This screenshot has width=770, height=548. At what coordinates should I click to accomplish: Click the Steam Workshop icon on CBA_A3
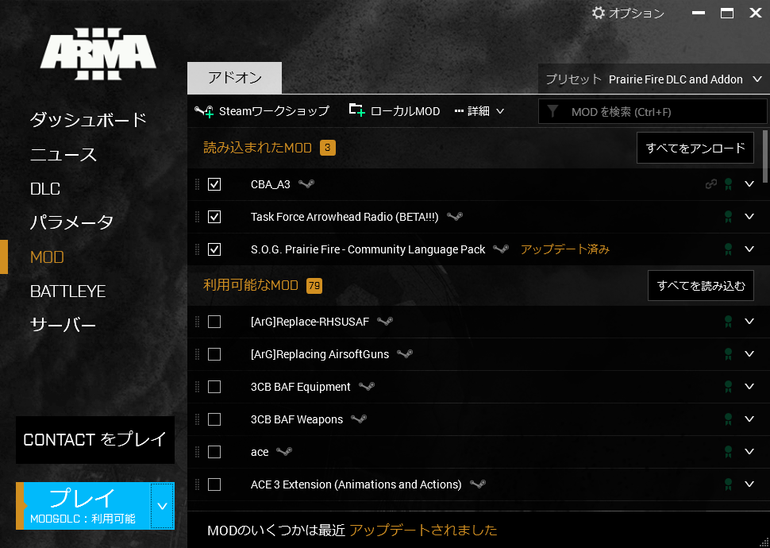pos(306,184)
